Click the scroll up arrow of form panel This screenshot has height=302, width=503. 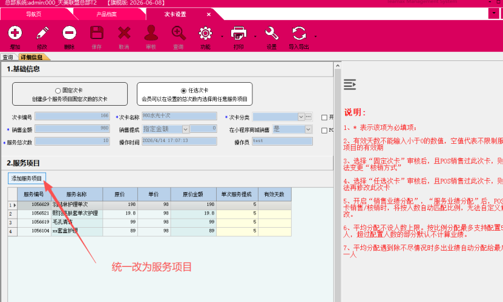point(338,66)
